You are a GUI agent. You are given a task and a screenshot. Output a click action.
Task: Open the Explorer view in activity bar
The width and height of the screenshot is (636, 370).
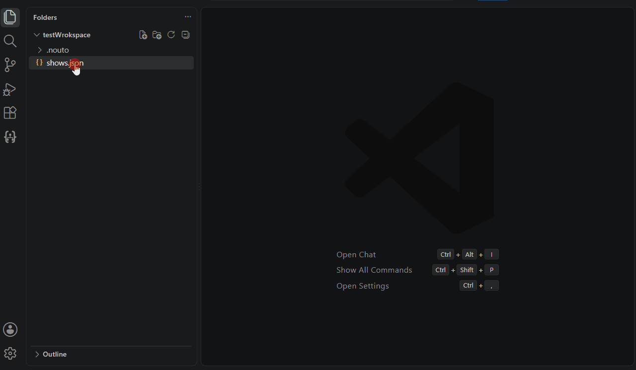pos(10,17)
